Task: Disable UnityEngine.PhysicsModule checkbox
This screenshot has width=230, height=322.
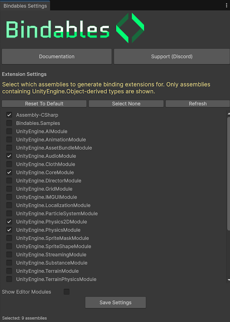Action: pos(9,230)
